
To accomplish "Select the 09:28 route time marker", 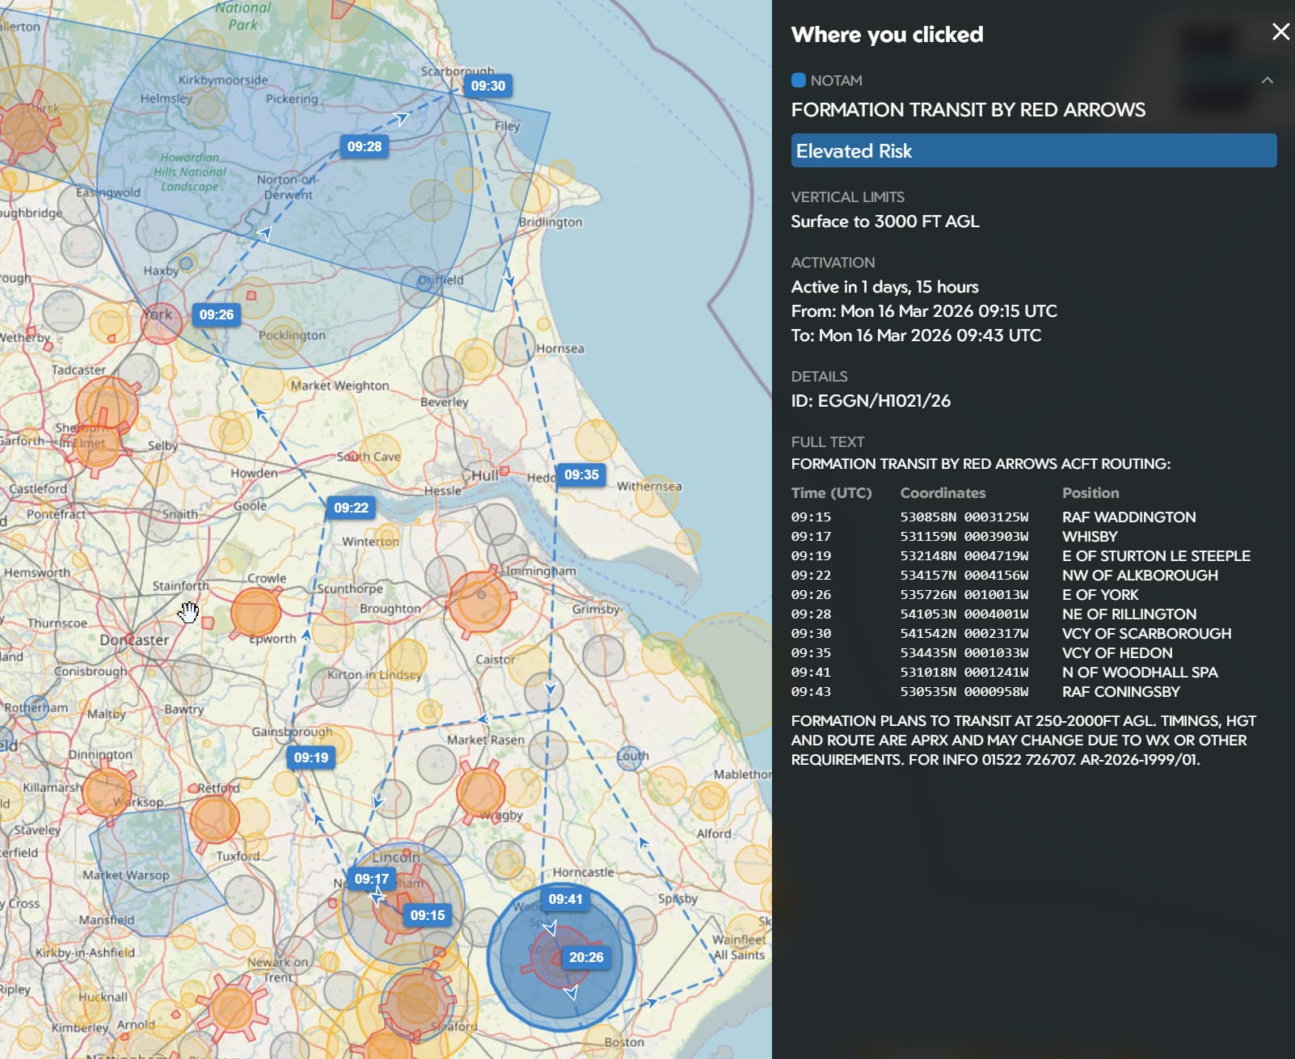I will tap(364, 146).
